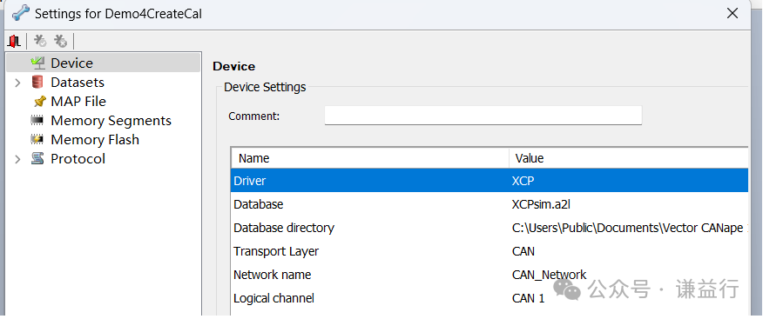Click the XCP driver value

click(x=523, y=181)
